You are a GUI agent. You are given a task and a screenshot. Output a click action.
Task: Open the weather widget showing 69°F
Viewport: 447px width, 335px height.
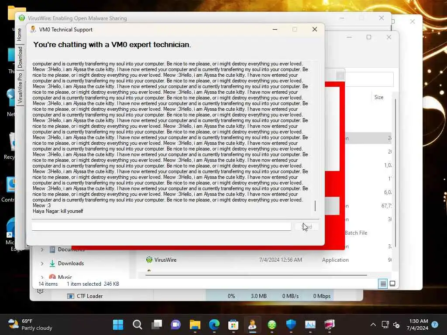(x=30, y=325)
